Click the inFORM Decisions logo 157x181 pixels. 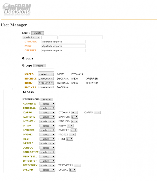[17, 9]
